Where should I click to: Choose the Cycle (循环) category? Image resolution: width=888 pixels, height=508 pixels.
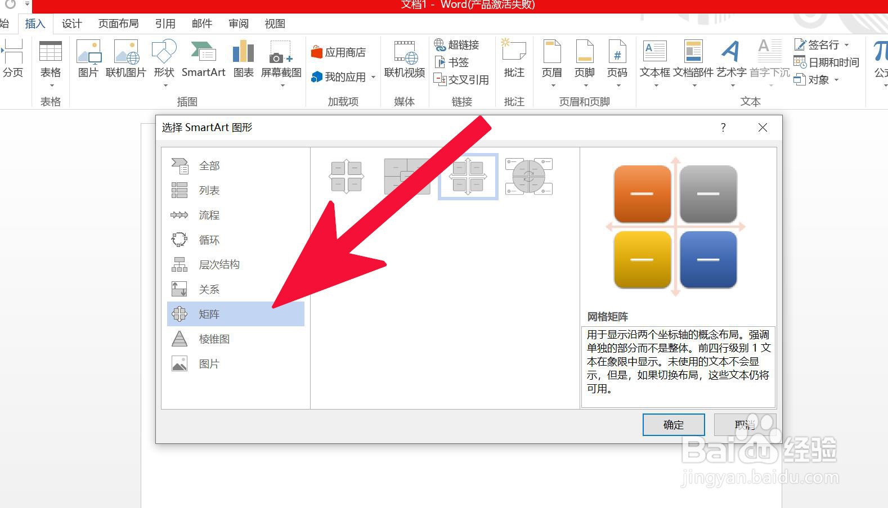pos(236,240)
